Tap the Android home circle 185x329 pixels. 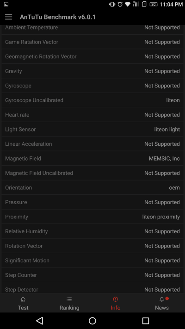pyautogui.click(x=92, y=321)
